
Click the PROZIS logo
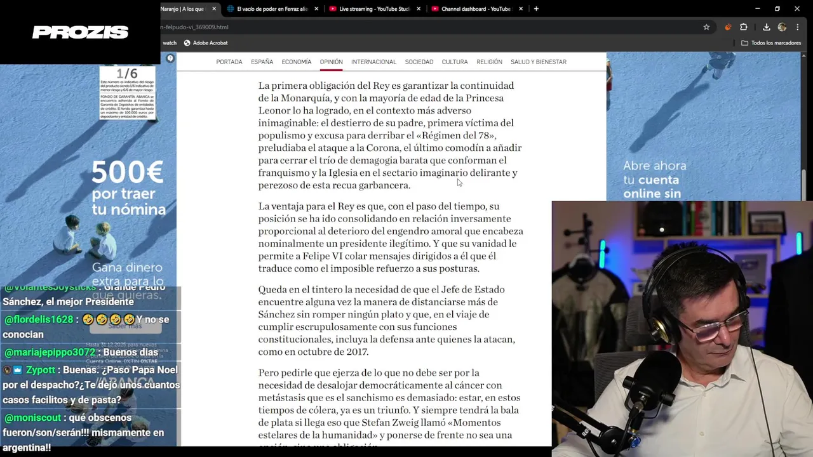tap(81, 32)
